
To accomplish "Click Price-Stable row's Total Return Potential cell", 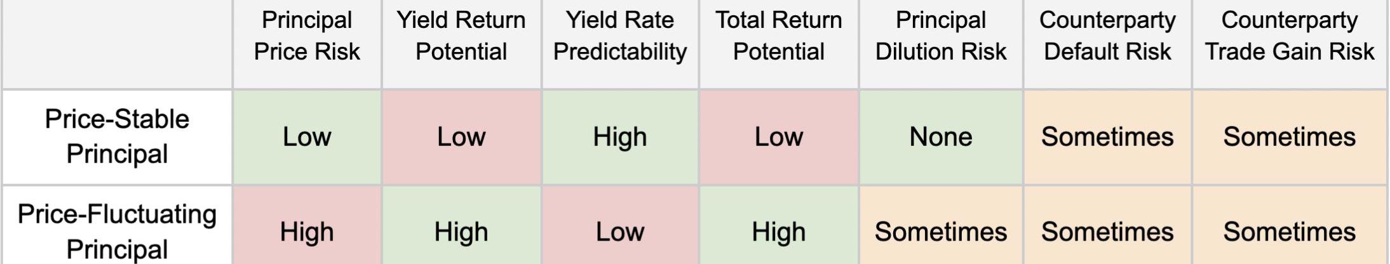I will coord(779,137).
